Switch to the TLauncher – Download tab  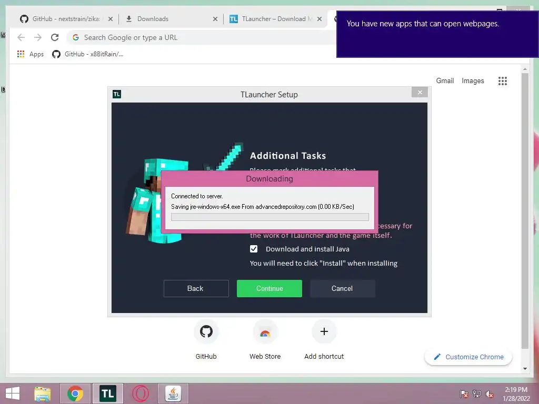[271, 19]
